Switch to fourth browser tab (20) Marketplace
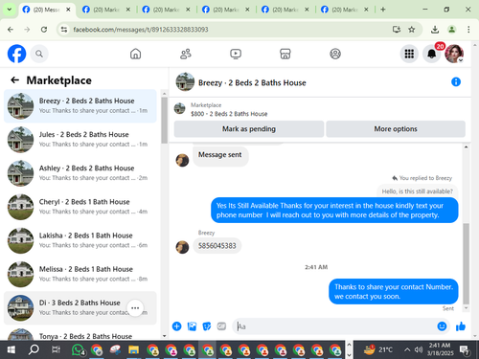This screenshot has width=479, height=359. click(226, 10)
